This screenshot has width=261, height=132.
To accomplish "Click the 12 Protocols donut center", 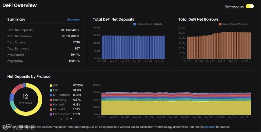I will [x=25, y=99].
